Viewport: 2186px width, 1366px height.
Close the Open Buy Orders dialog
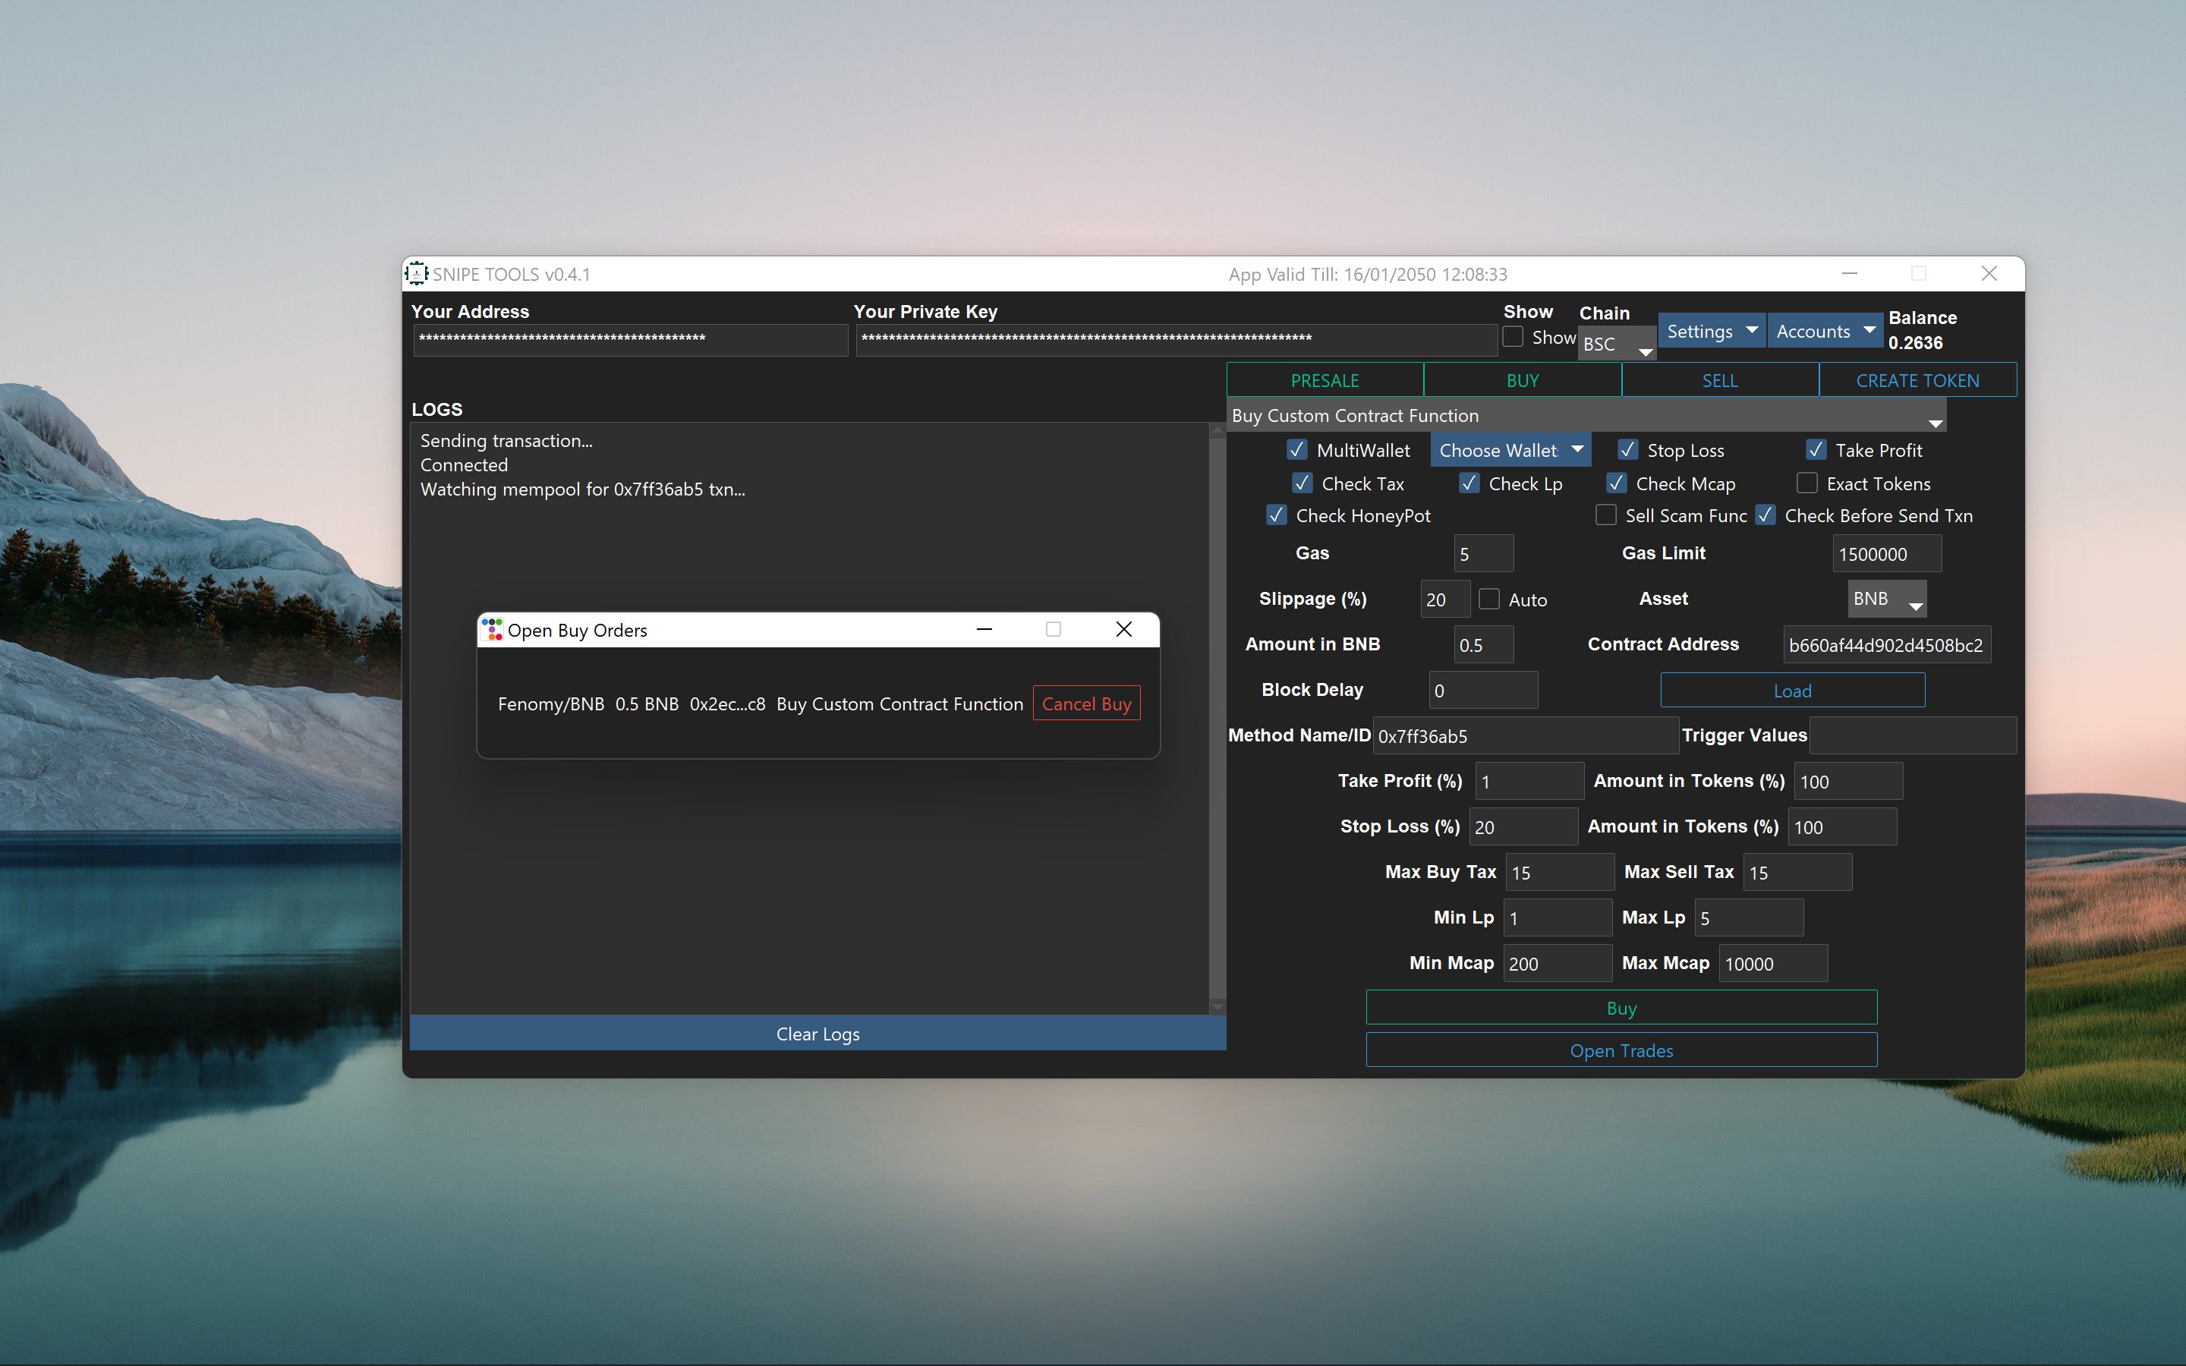[x=1123, y=630]
